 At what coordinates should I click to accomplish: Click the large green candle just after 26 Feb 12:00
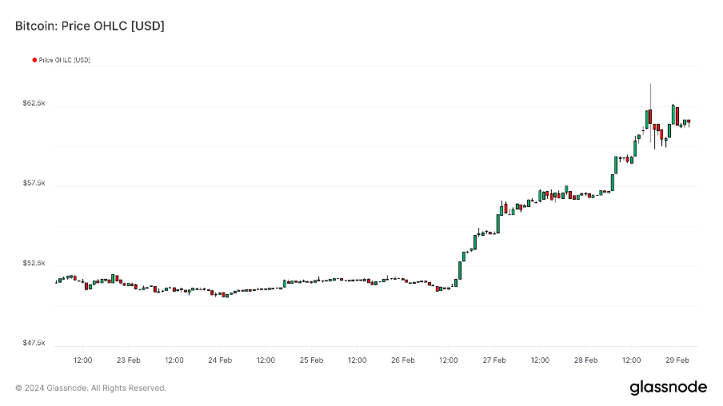coord(460,270)
